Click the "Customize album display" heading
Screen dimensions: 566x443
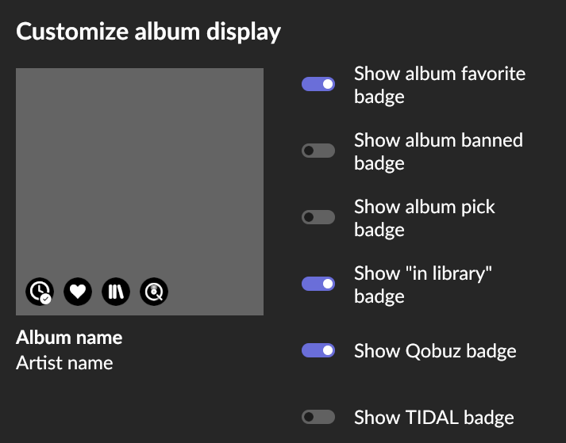(x=148, y=32)
